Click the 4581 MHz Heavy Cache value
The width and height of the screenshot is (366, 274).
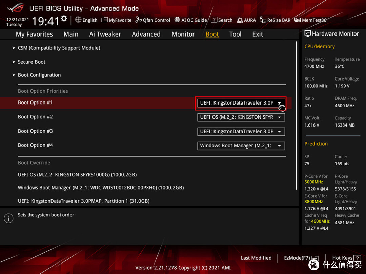click(x=344, y=223)
